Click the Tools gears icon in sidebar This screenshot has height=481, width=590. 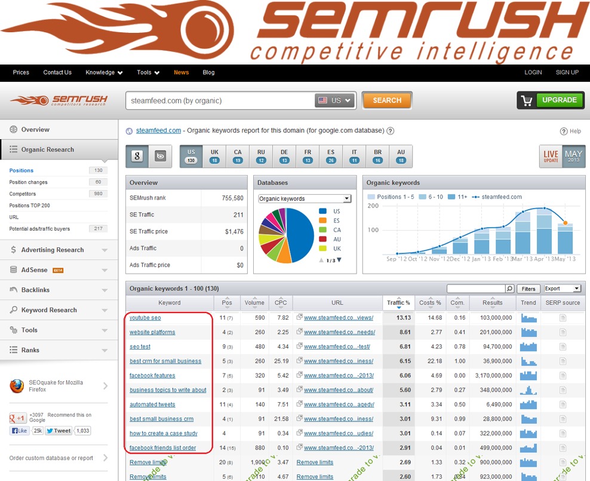tap(14, 330)
